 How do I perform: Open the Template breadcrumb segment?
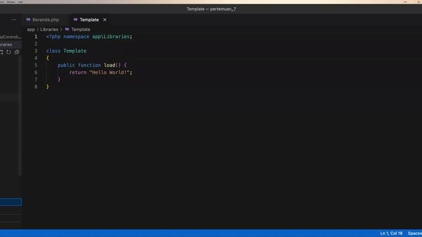80,29
